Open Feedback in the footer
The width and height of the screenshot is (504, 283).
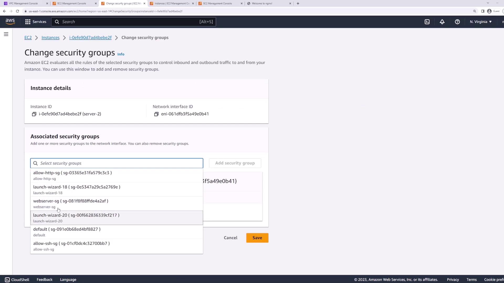[x=45, y=280]
